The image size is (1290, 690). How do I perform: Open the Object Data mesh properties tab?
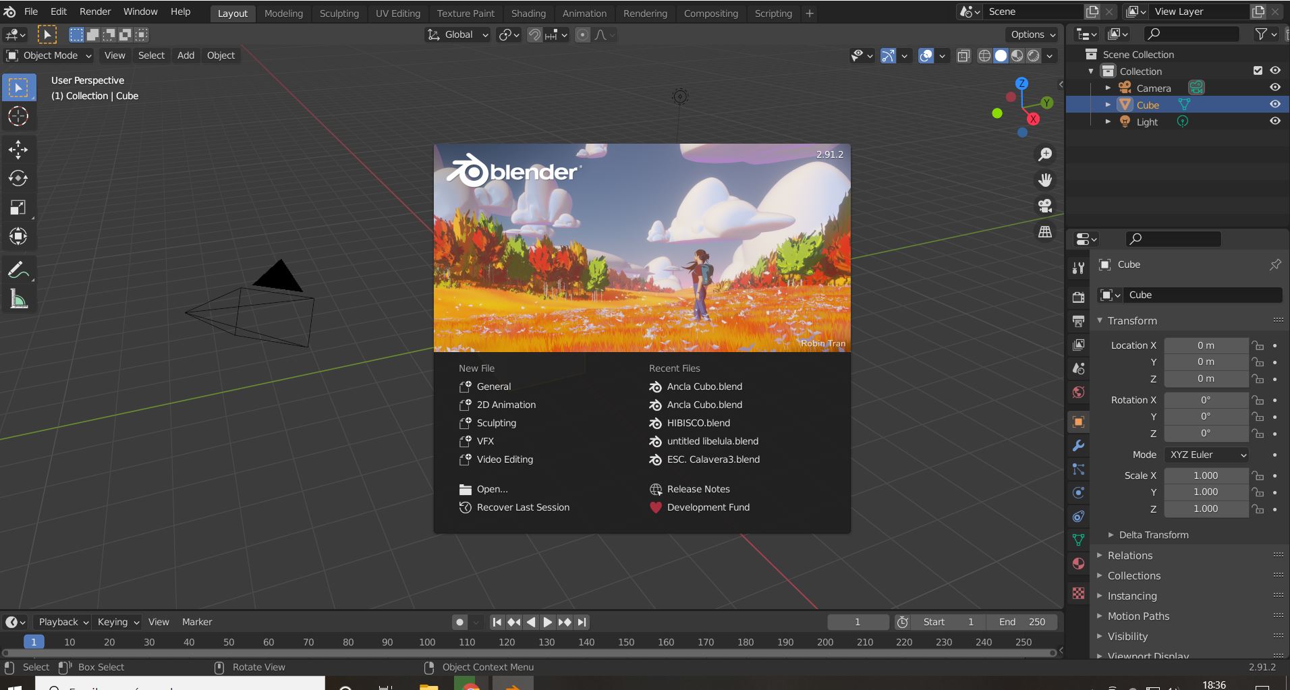1078,540
